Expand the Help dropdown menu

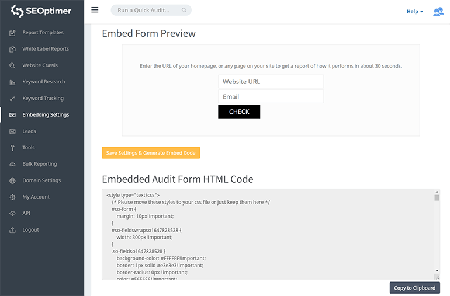click(414, 11)
